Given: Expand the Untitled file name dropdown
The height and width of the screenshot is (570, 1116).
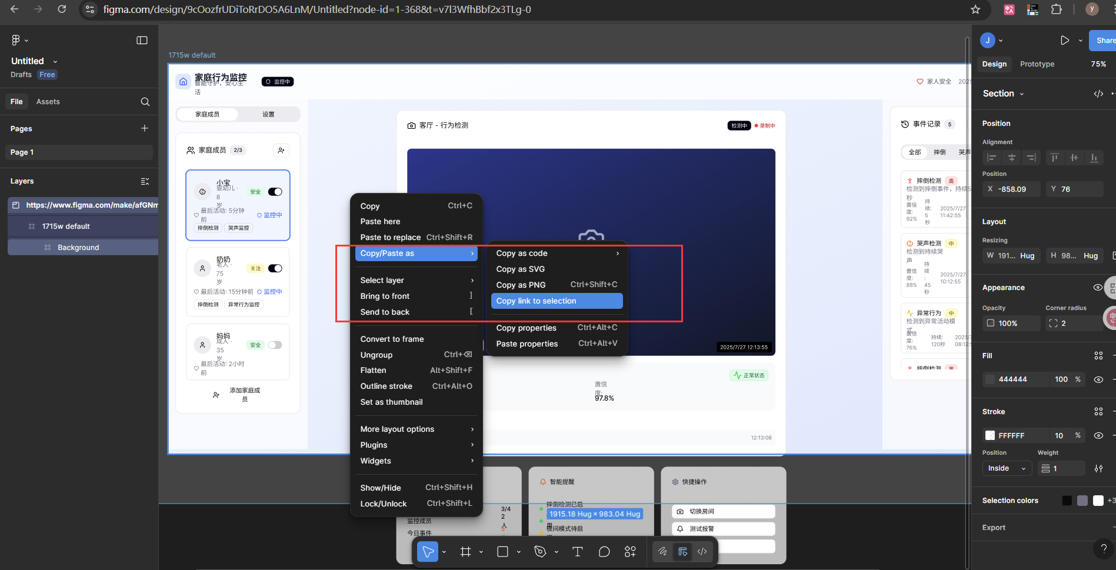Looking at the screenshot, I should coord(54,61).
